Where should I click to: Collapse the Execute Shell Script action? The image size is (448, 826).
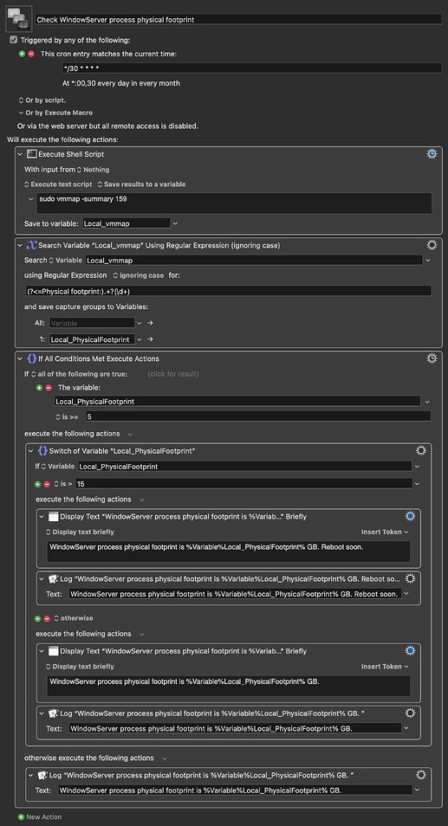[20, 154]
